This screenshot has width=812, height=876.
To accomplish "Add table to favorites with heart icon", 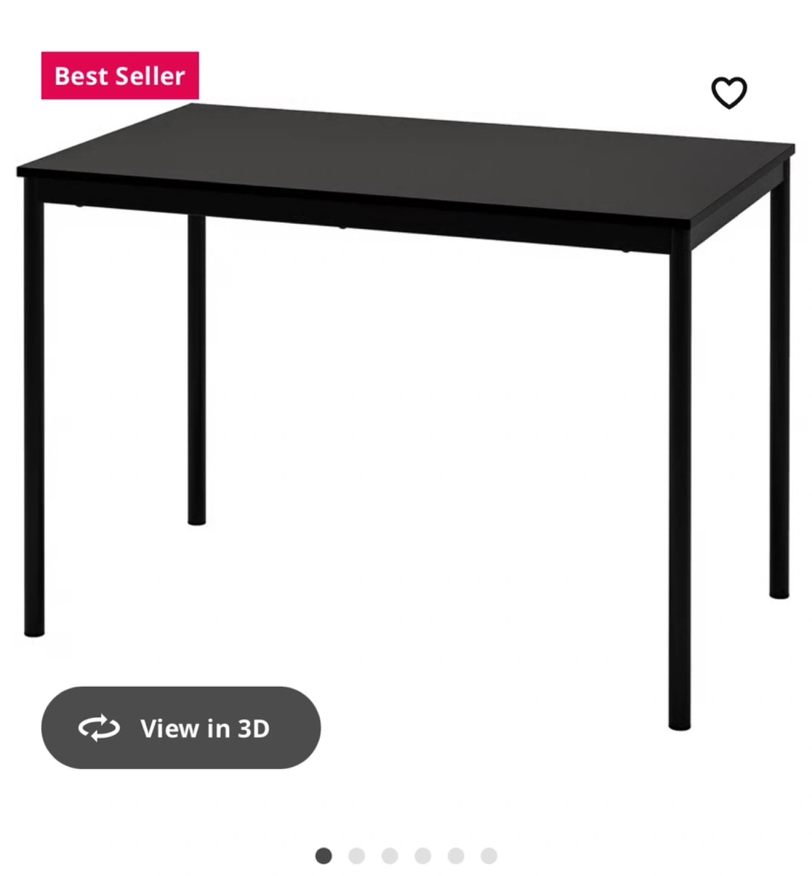I will (729, 92).
